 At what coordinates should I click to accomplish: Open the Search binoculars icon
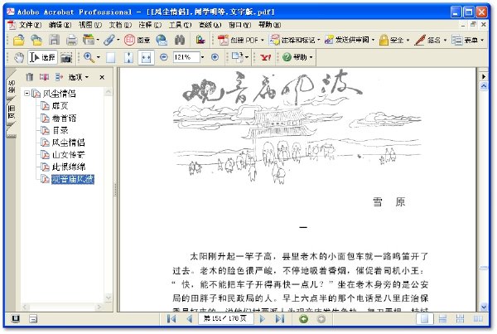pos(180,40)
